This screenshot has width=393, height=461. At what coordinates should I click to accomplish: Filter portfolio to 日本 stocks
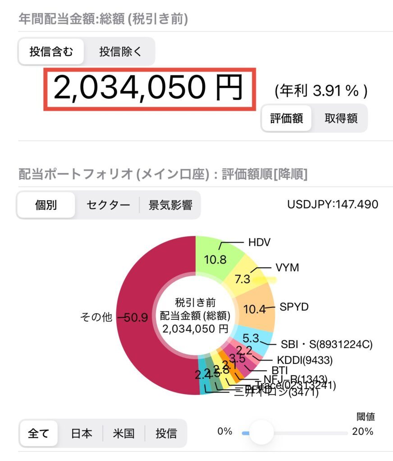coord(82,434)
